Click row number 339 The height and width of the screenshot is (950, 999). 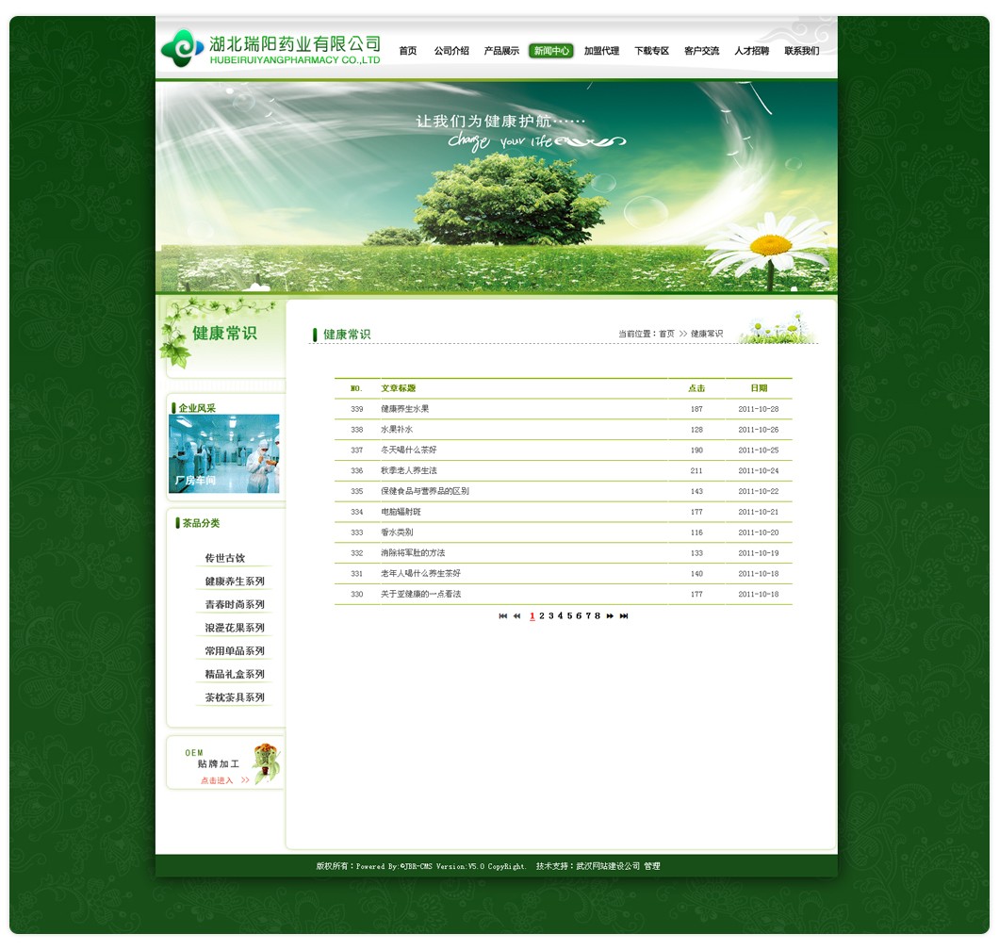click(357, 409)
